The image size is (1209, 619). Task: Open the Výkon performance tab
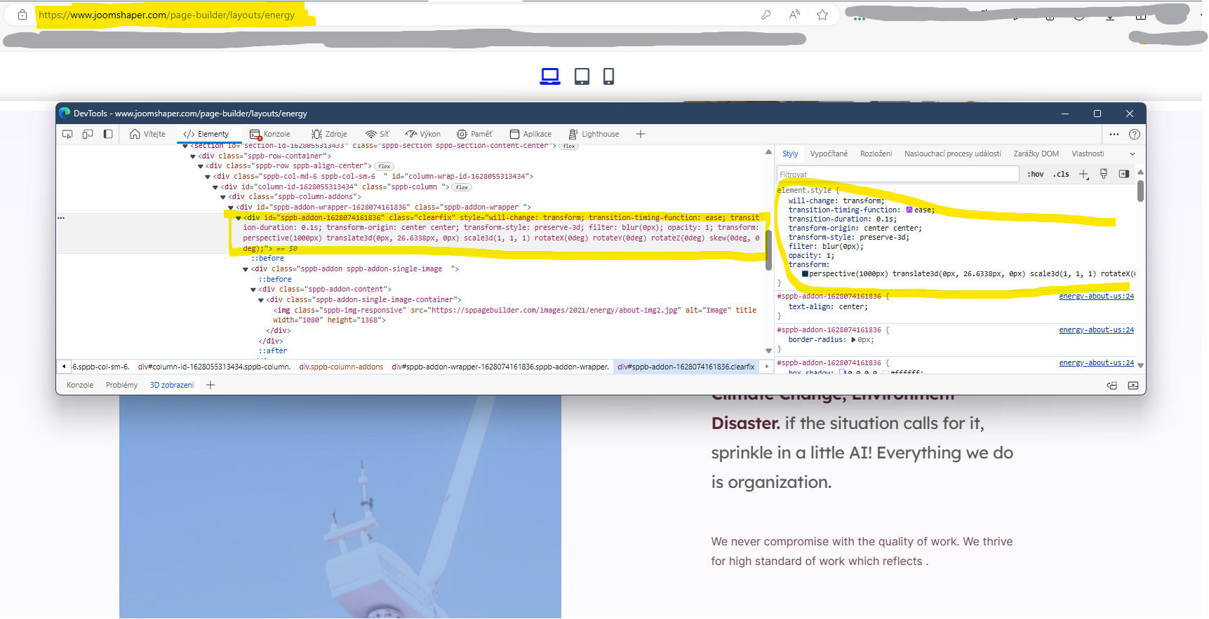click(423, 134)
